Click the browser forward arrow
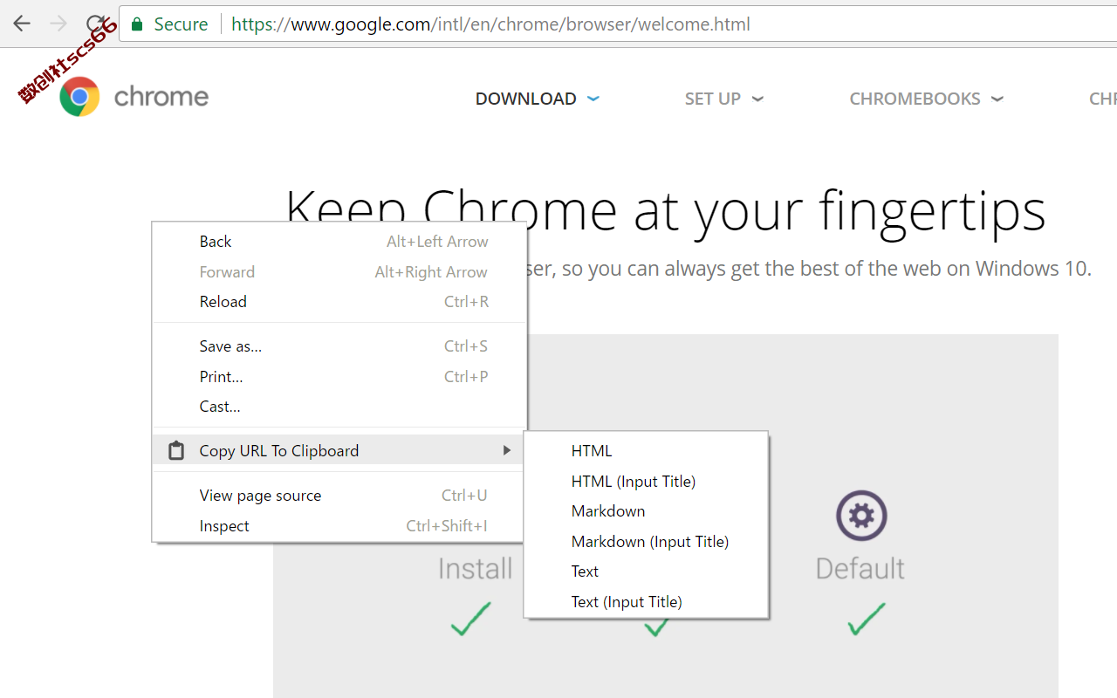The image size is (1117, 698). coord(58,24)
